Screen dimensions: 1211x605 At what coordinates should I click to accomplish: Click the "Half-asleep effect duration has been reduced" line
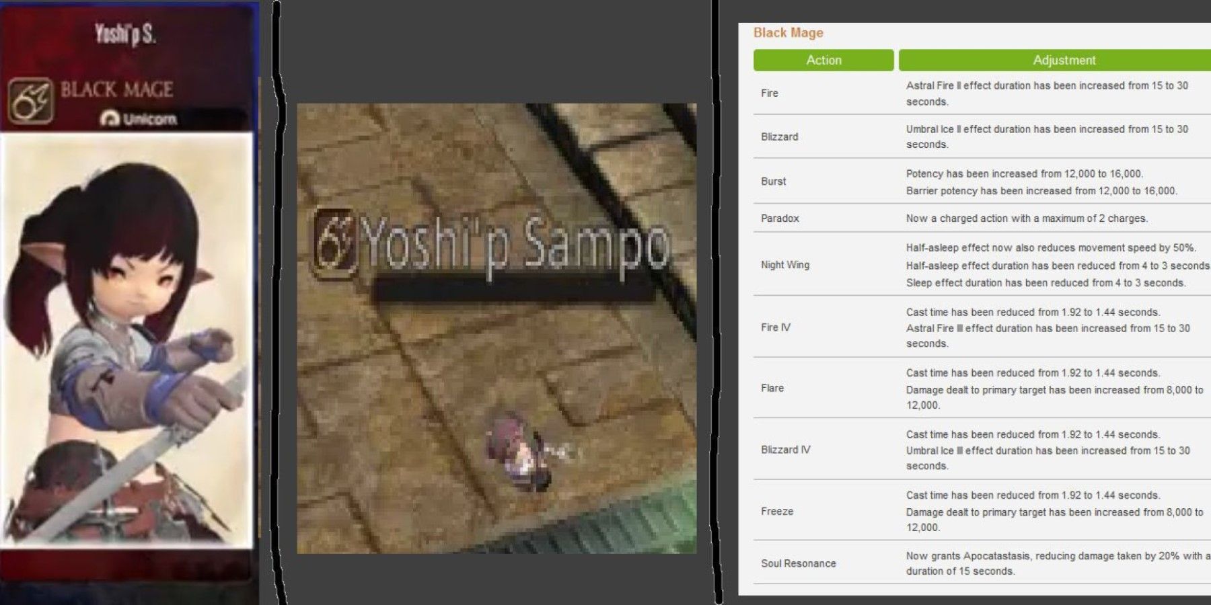(x=1058, y=266)
